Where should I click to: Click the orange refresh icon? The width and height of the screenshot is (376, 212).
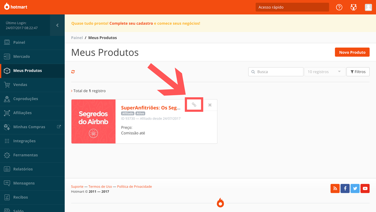tap(73, 72)
